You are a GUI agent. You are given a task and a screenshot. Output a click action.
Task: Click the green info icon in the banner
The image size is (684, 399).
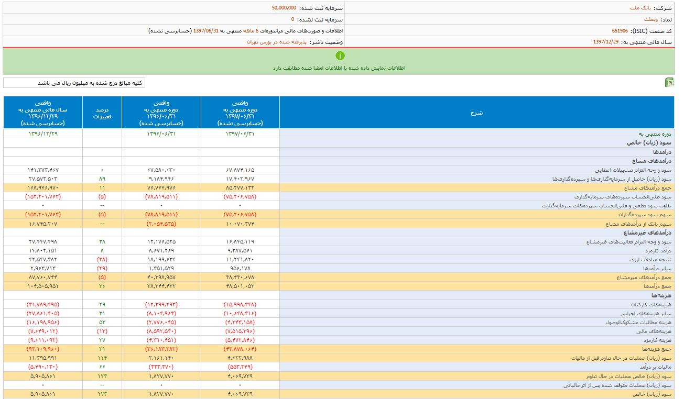tap(340, 56)
